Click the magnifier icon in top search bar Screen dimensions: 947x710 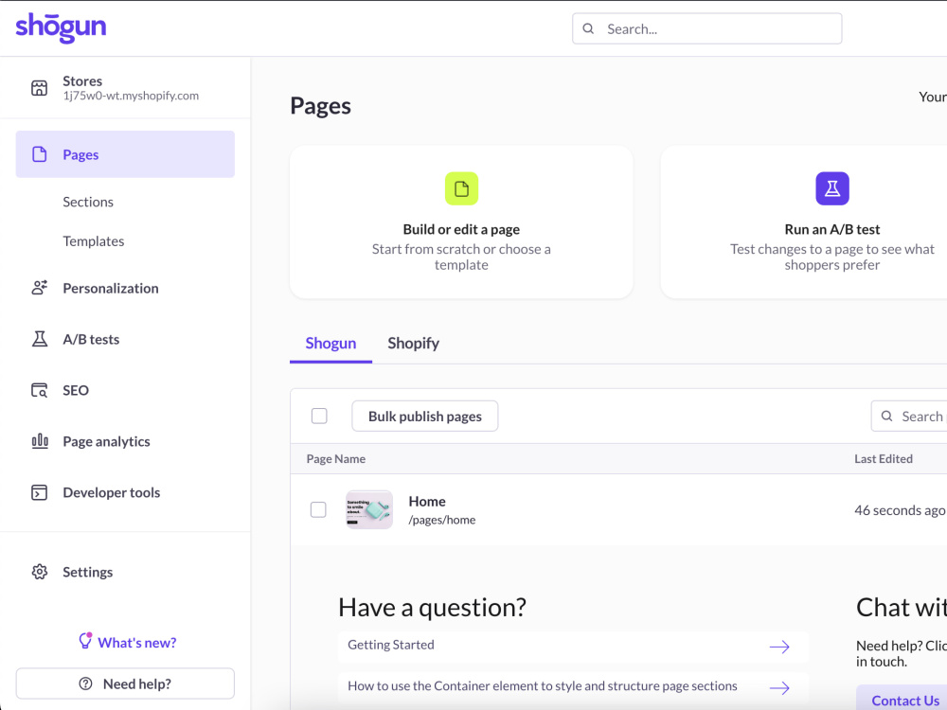(588, 28)
